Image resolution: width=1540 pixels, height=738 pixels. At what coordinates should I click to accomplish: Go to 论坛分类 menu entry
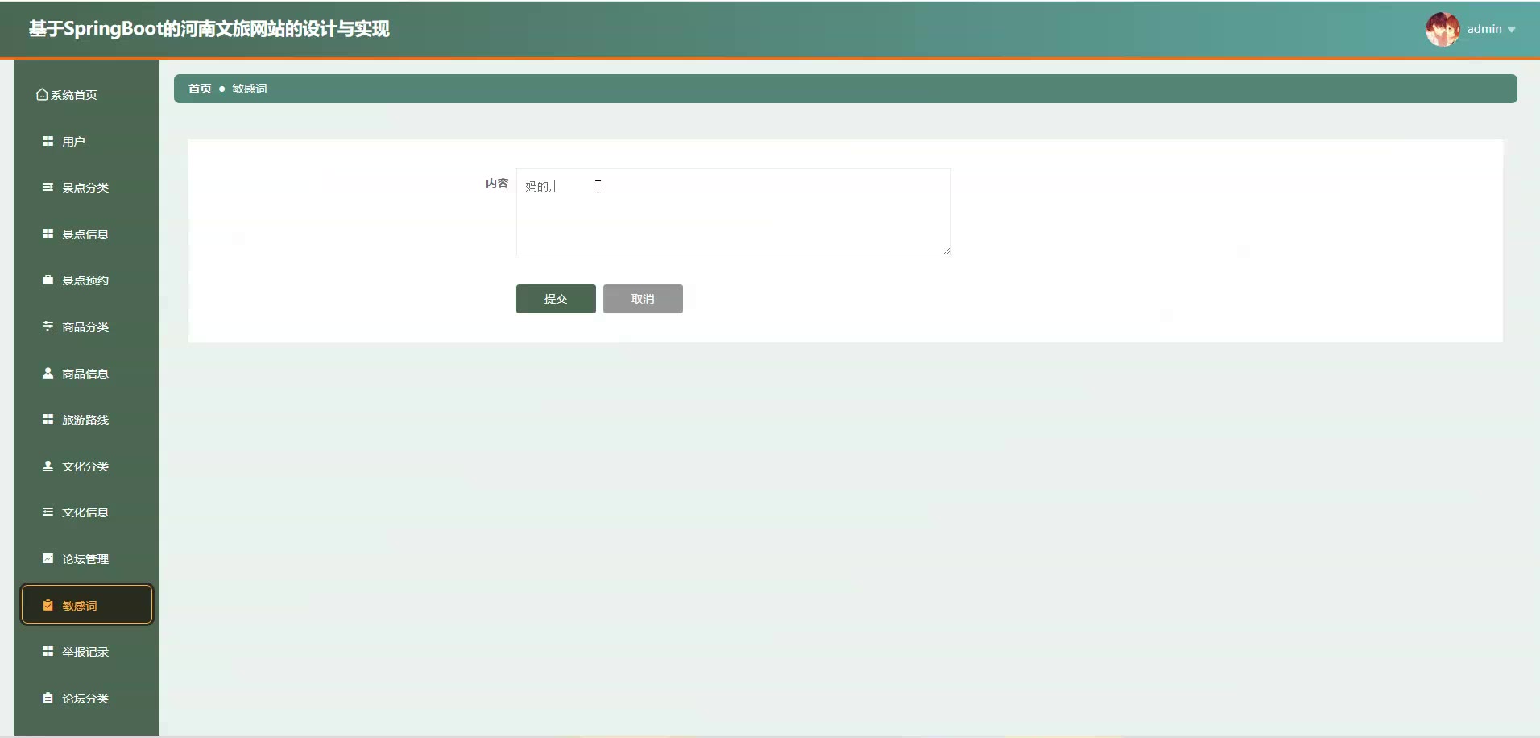coord(87,699)
